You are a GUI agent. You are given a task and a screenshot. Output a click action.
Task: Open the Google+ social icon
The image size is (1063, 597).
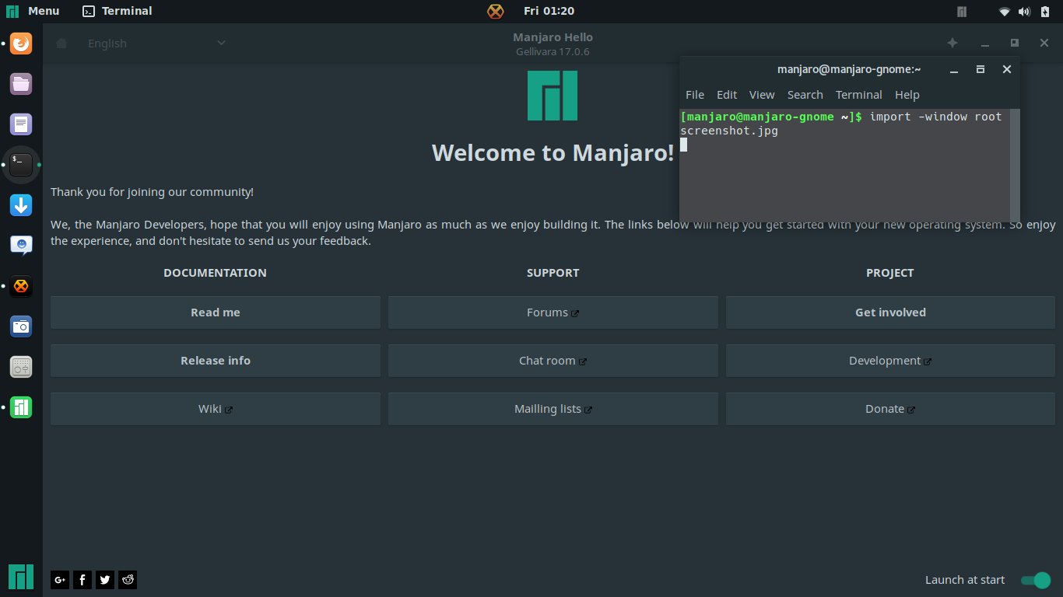60,579
